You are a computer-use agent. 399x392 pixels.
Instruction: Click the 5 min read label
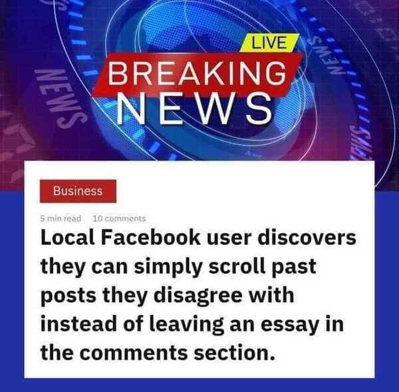61,218
